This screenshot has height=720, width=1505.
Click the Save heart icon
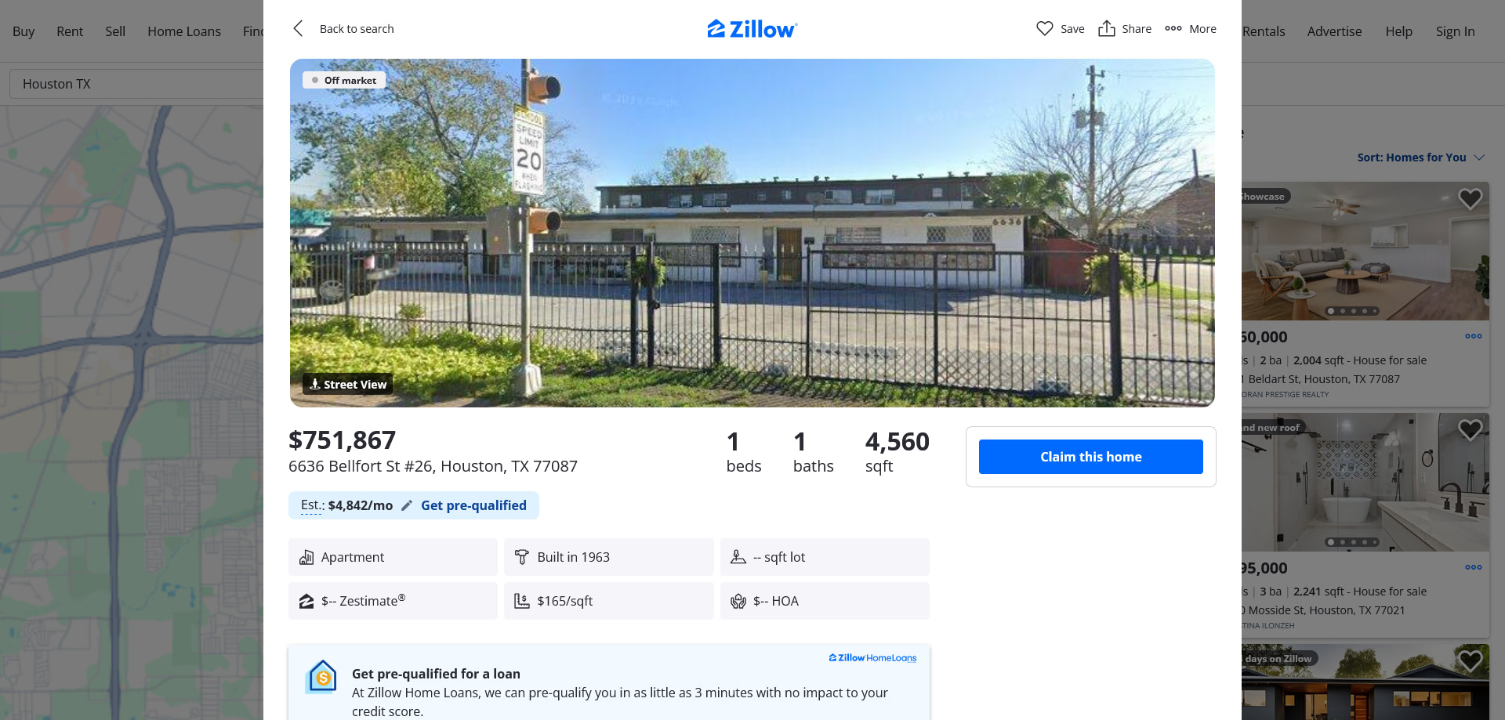(1044, 29)
